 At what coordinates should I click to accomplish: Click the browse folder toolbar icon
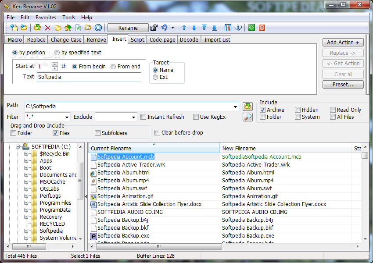click(x=88, y=28)
